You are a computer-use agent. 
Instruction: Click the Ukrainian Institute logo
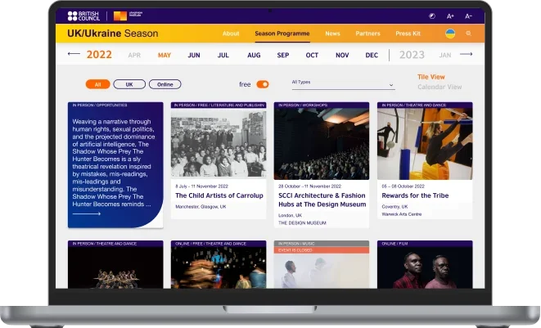(120, 16)
